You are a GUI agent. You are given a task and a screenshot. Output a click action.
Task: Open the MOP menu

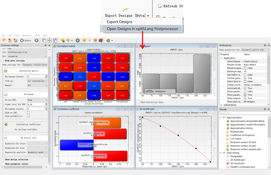coord(37,35)
